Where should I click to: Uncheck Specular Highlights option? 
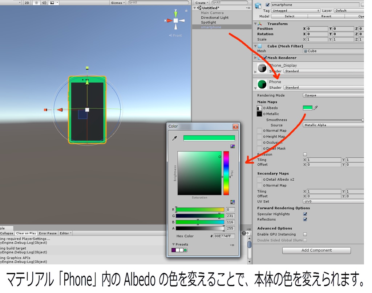[x=305, y=214]
